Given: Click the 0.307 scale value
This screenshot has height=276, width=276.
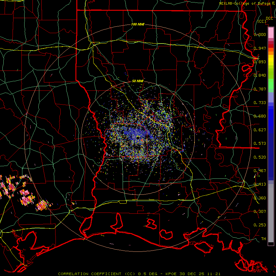Looking at the screenshot, I should [x=260, y=211].
